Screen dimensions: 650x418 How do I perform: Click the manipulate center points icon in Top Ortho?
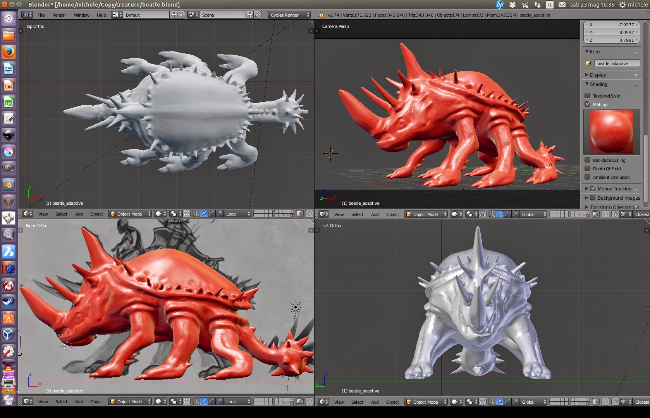tap(186, 214)
